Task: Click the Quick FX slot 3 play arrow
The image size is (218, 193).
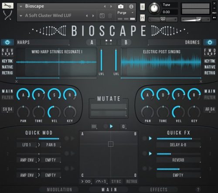Action: (150, 169)
